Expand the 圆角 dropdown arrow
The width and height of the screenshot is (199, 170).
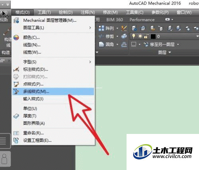click(x=117, y=44)
